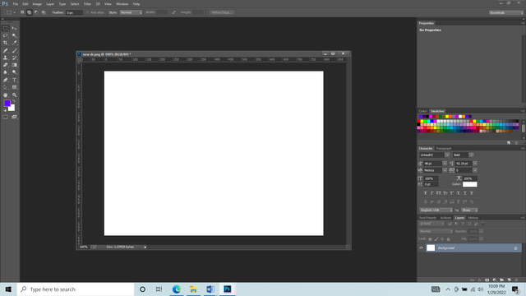Select the Eyedropper tool
The width and height of the screenshot is (526, 296).
(x=15, y=43)
